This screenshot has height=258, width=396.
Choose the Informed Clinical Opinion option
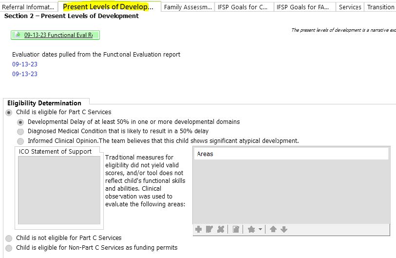point(20,141)
